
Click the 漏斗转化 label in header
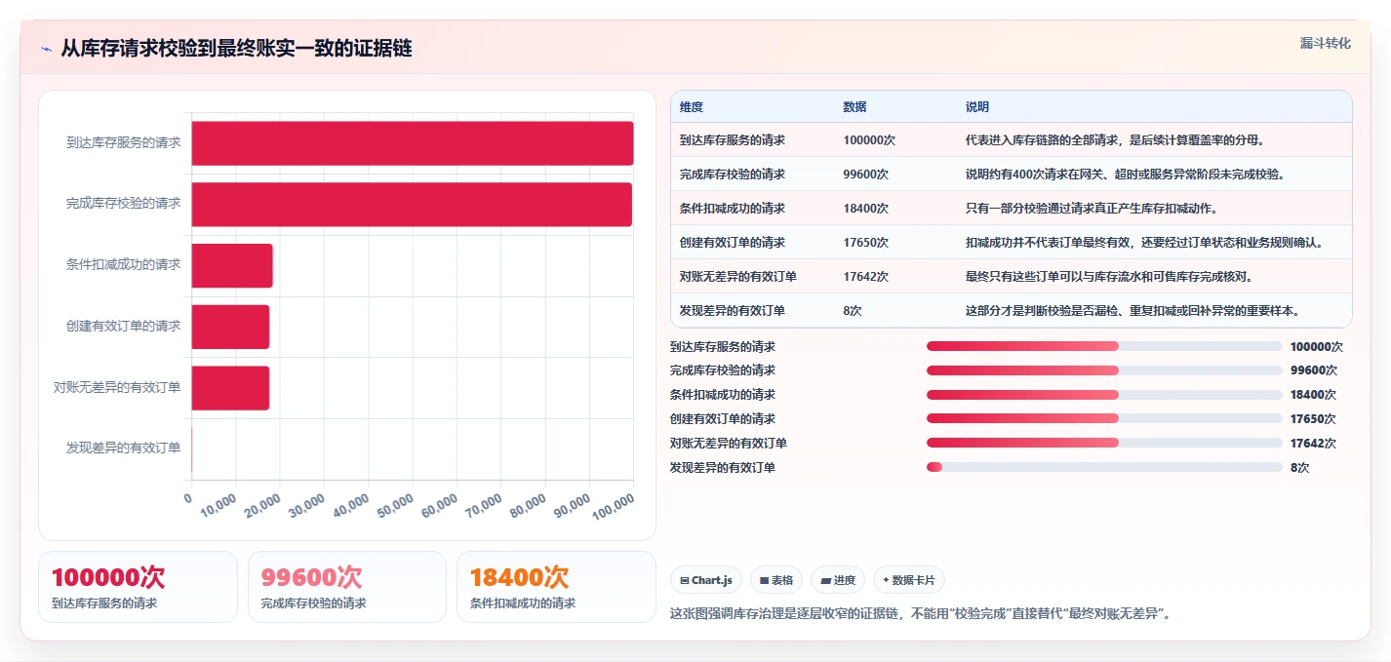[x=1326, y=43]
